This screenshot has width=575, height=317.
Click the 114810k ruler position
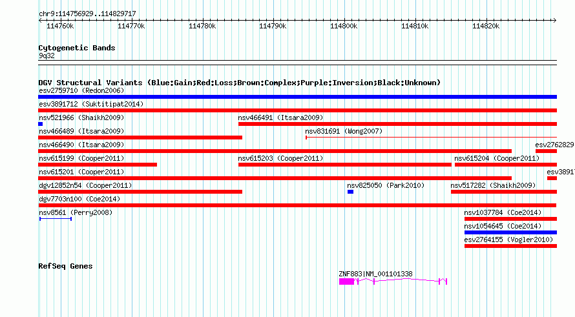point(415,26)
